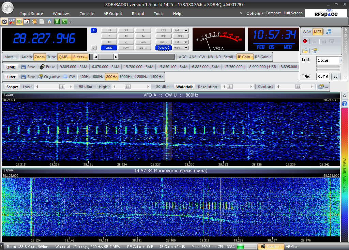Open the recordings folder icon

click(x=305, y=51)
